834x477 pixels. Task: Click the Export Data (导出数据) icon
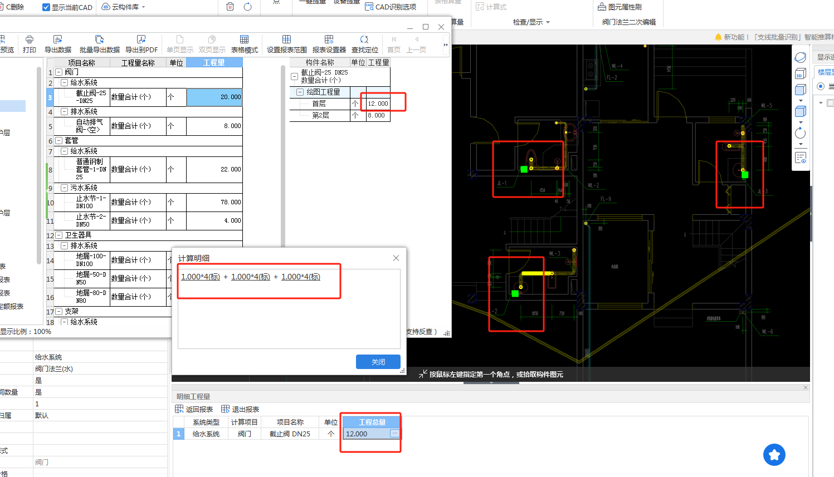[58, 45]
